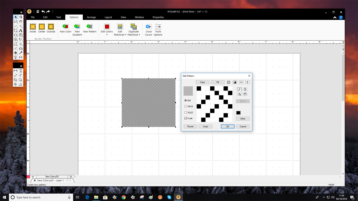Toggle the Scale checkbox
The height and width of the screenshot is (201, 358).
point(186,118)
